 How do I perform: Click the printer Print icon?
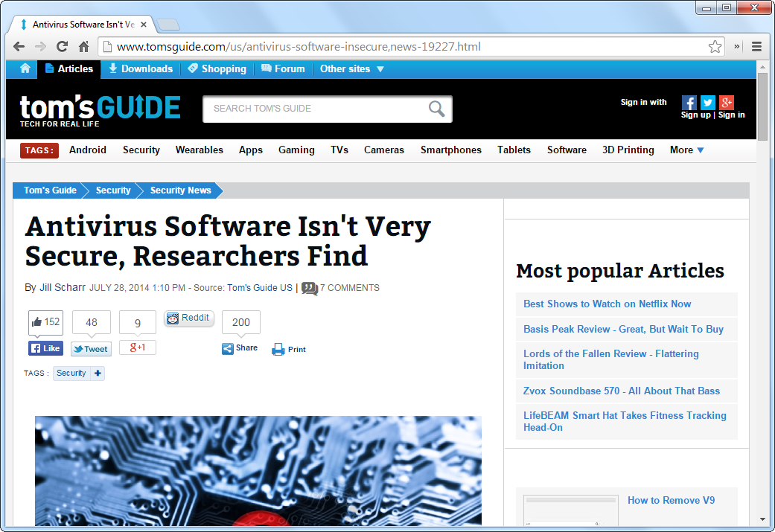coord(279,349)
